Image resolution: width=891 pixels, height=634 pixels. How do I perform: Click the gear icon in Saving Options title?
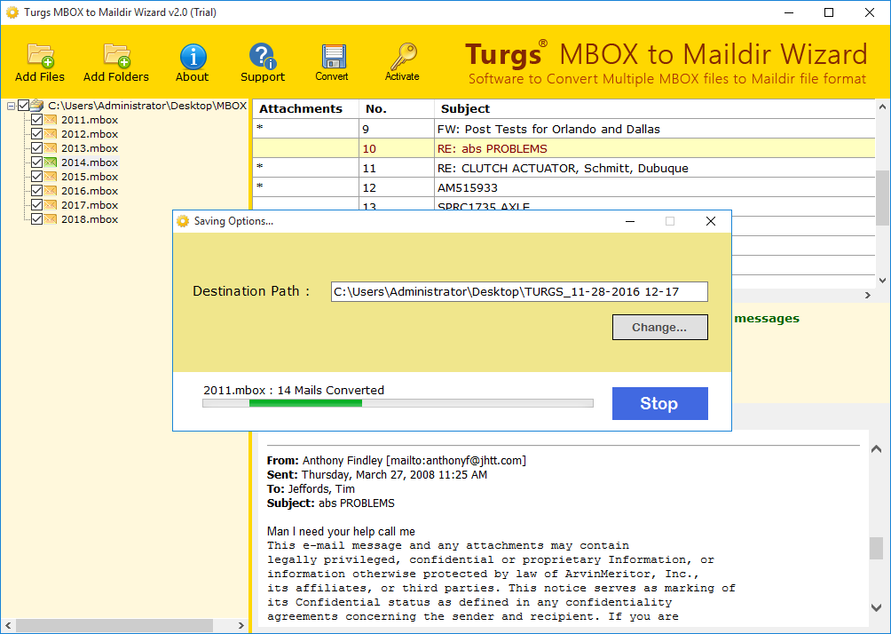tap(183, 221)
